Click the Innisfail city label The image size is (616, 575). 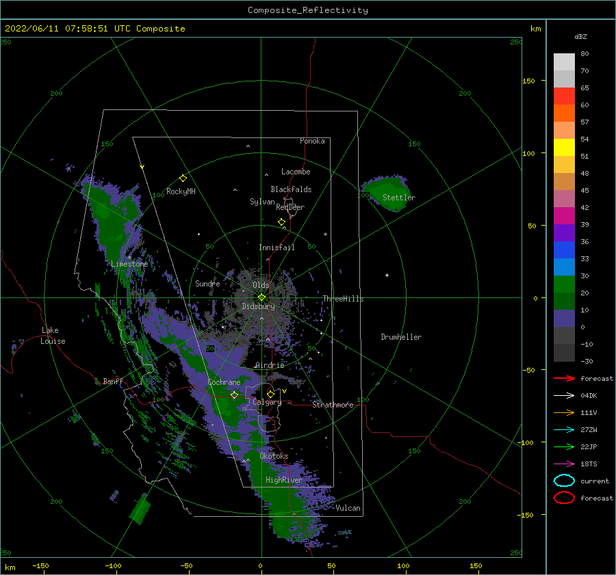coord(277,248)
